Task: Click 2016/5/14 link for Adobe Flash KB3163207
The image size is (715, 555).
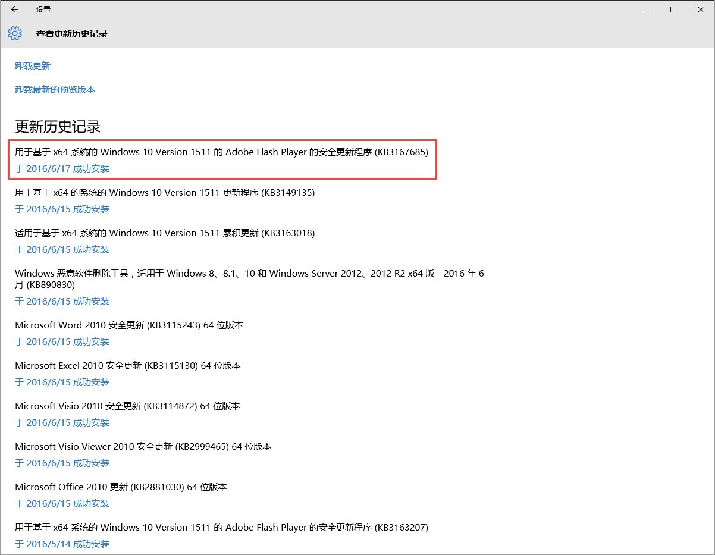Action: (x=62, y=544)
